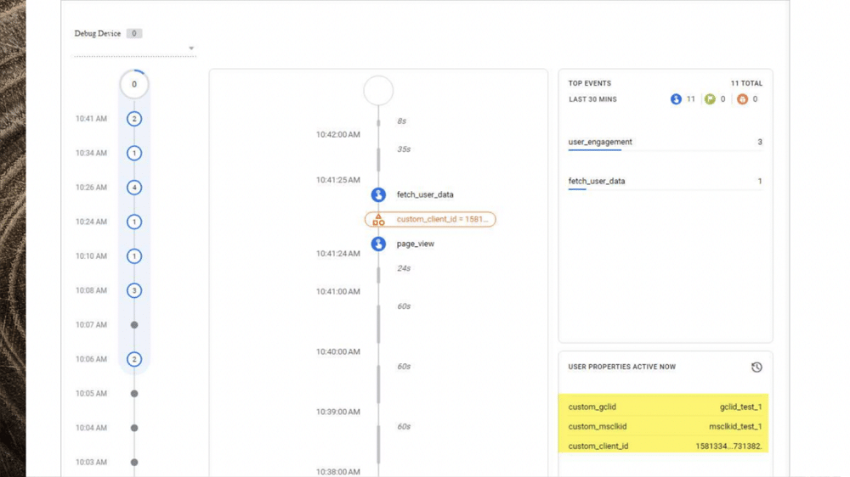Click the orange errors icon
Viewport: 850px width, 477px height.
(742, 99)
